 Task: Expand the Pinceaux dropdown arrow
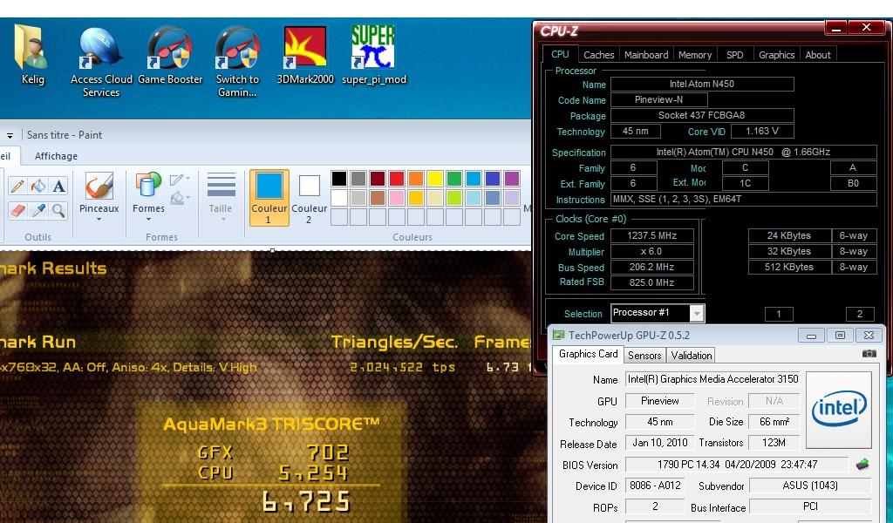click(99, 219)
